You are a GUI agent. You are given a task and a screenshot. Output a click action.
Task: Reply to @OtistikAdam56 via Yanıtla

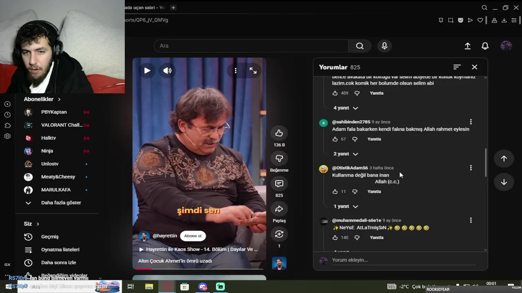point(374,192)
